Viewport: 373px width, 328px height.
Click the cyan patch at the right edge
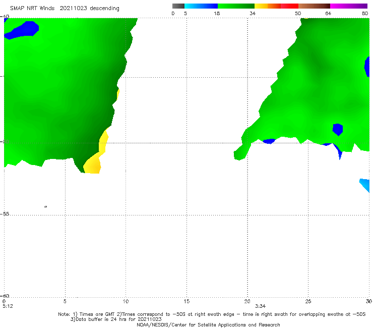point(365,185)
